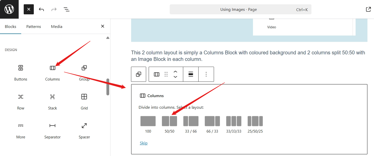
Task: Switch to the Media tab
Action: pyautogui.click(x=57, y=26)
